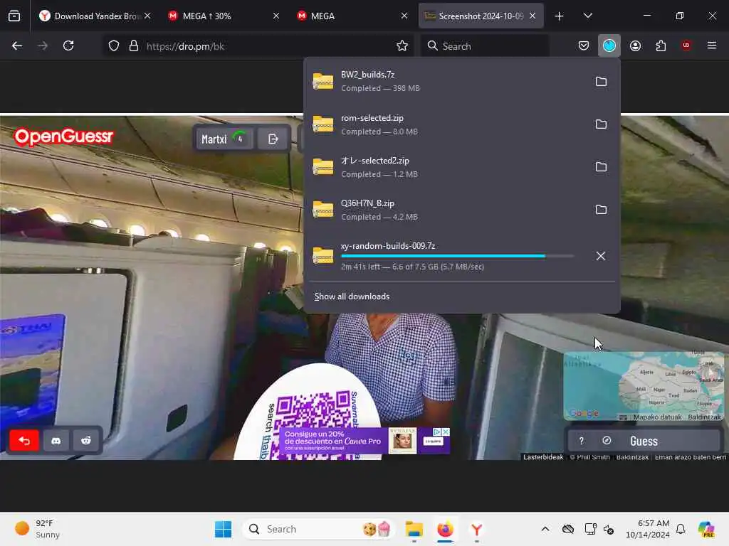The height and width of the screenshot is (546, 729).
Task: Show rom-selected.zip in folder
Action: coord(601,124)
